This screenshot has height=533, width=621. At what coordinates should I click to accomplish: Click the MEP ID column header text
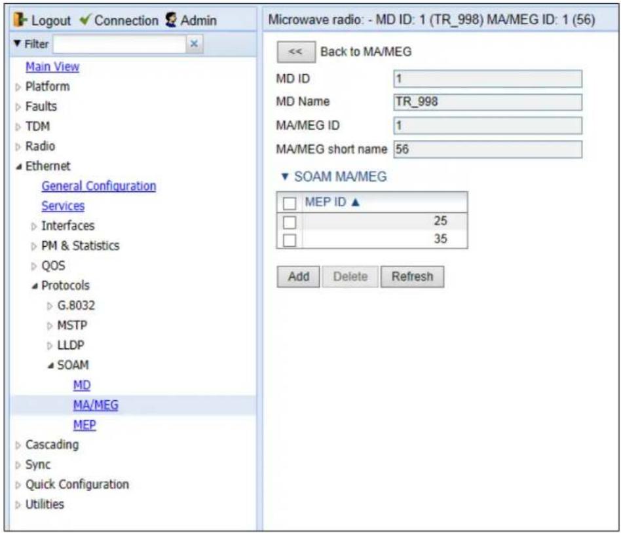[x=326, y=202]
